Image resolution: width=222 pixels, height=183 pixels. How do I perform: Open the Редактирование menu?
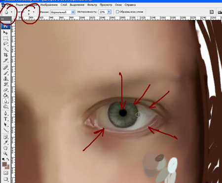[27, 5]
